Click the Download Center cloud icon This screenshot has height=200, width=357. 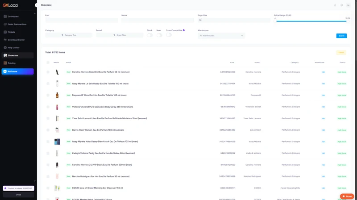click(x=5, y=40)
